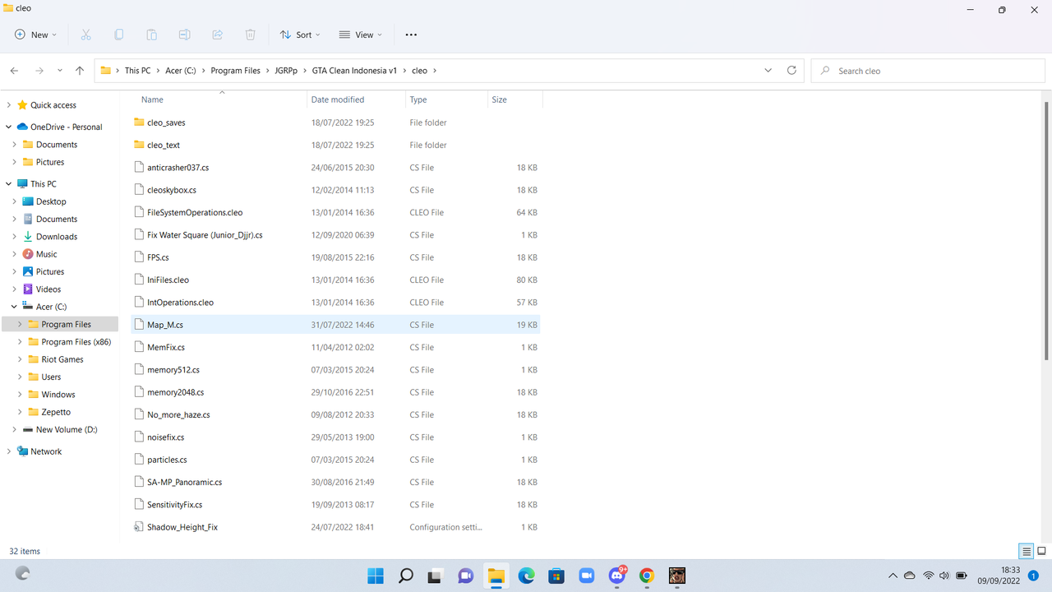
Task: Click Program Files in address breadcrumb
Action: (235, 71)
